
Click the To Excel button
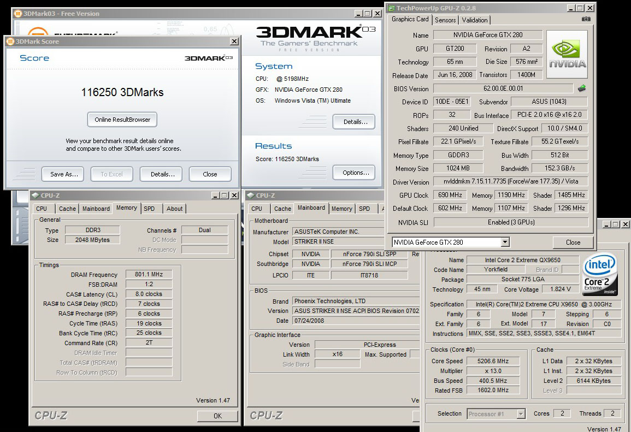(x=112, y=174)
